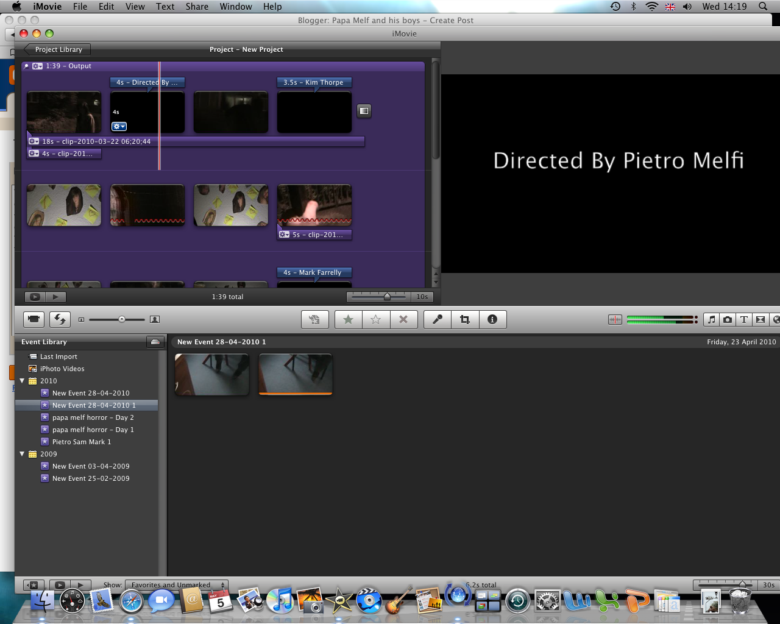
Task: Unmark selection (hollow star)
Action: coord(376,319)
